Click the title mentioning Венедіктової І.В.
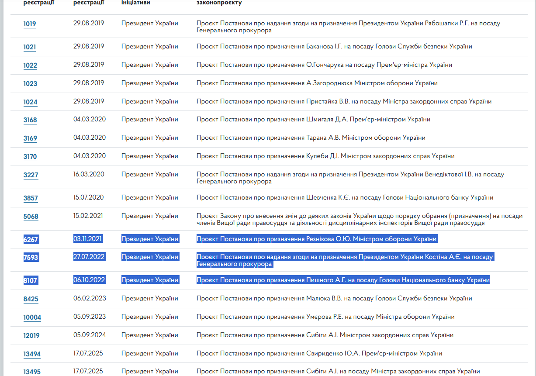The width and height of the screenshot is (536, 376). coord(350,178)
